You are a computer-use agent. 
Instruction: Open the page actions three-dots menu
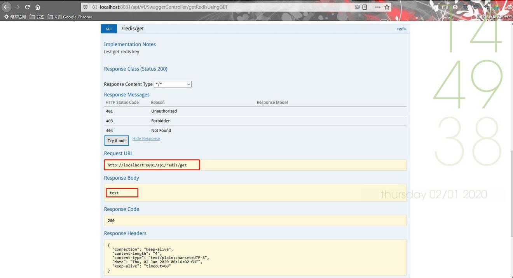pos(377,7)
